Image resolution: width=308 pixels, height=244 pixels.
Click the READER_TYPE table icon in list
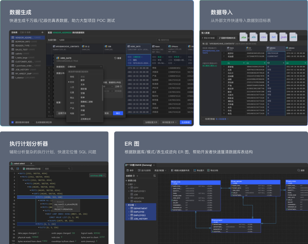(13, 46)
